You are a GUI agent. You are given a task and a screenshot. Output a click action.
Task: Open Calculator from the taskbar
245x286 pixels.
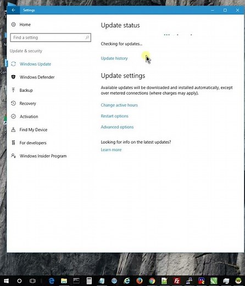pos(89,281)
